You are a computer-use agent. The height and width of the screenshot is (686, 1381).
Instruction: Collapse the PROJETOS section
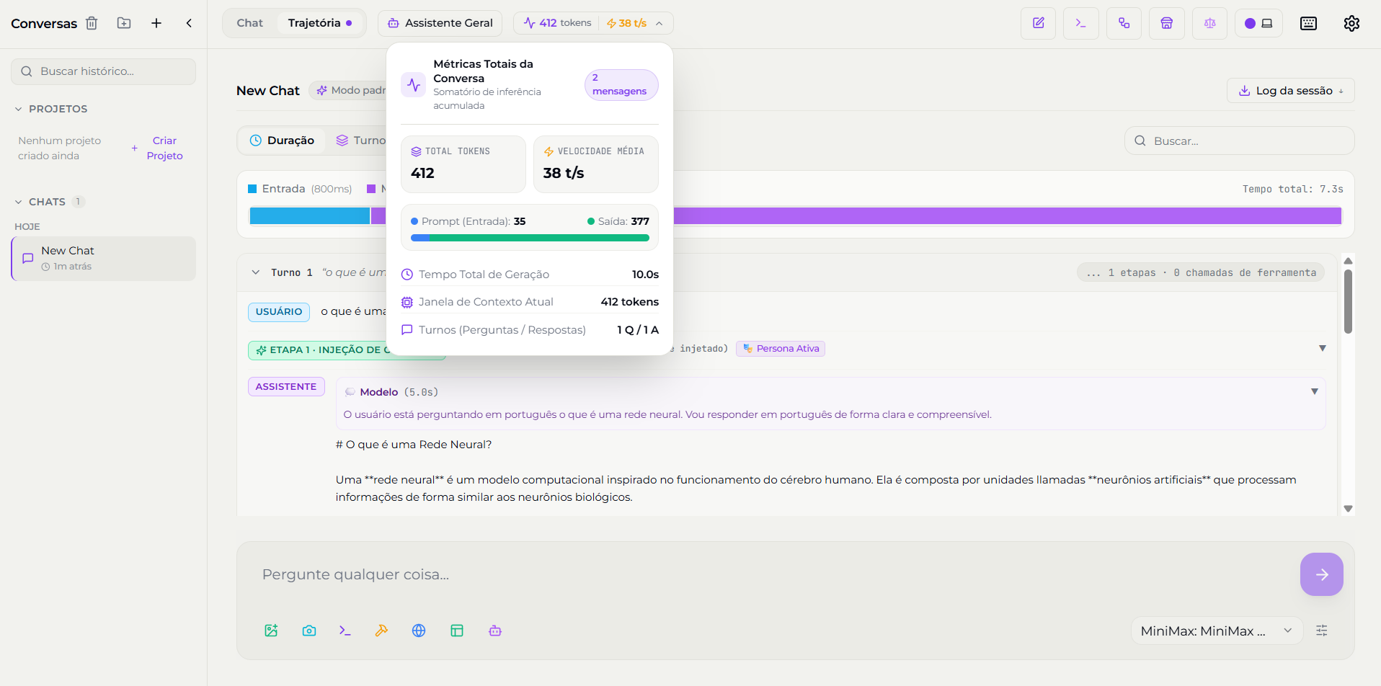point(51,109)
